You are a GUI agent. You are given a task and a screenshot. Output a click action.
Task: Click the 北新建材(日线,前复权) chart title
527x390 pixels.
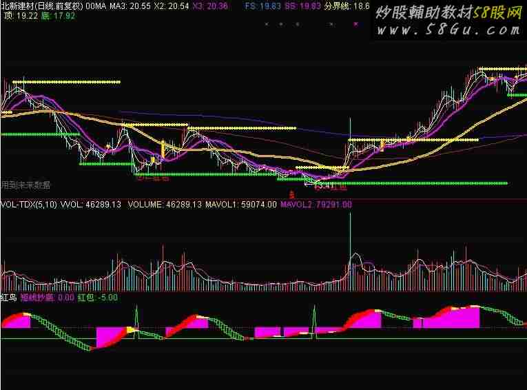point(41,6)
